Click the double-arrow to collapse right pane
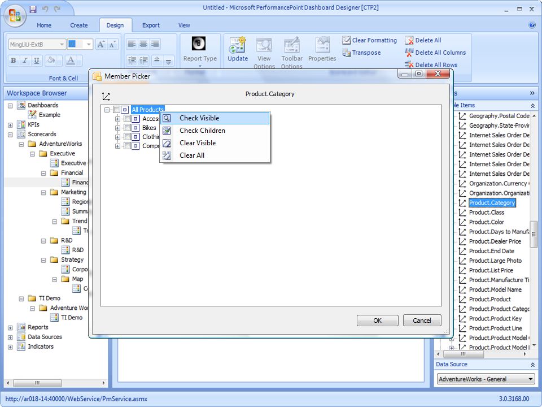 pos(532,93)
